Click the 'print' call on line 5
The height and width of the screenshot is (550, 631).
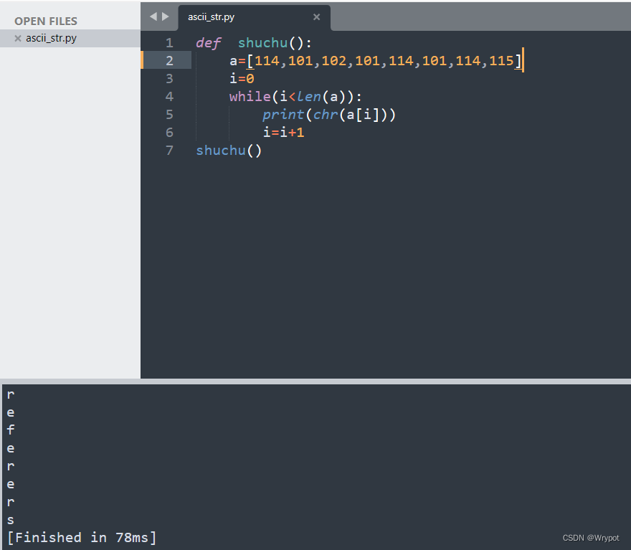[283, 115]
